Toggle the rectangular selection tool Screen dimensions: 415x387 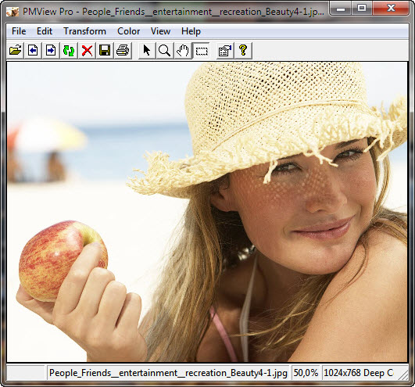click(201, 50)
